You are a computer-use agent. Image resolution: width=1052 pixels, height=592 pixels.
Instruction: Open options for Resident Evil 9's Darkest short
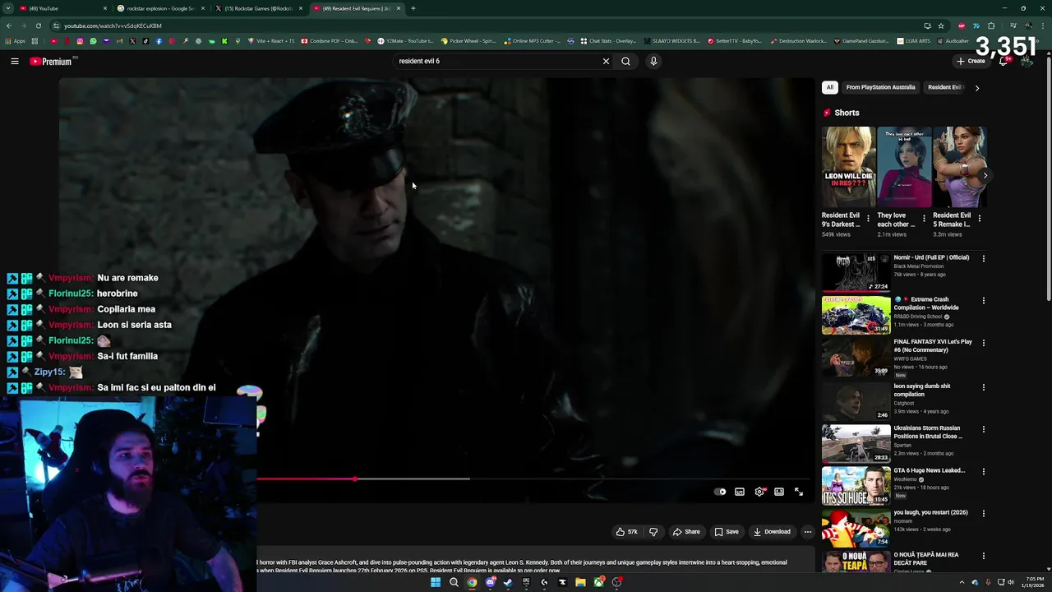868,219
